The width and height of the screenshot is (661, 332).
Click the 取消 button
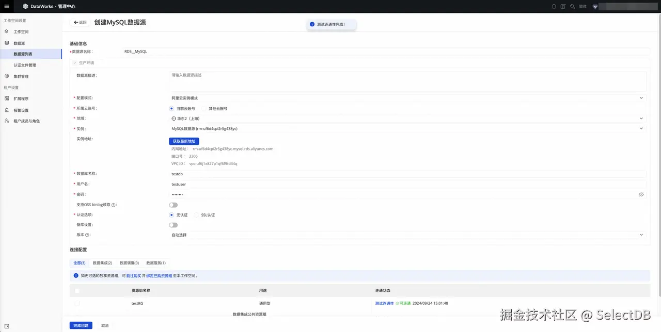[x=105, y=325]
